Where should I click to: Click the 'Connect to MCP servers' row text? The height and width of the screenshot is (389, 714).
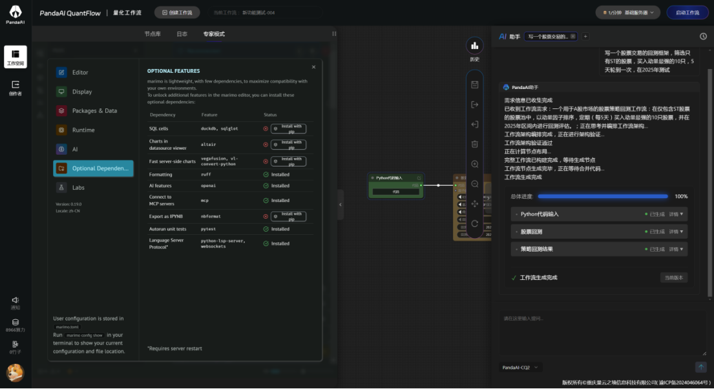tap(162, 201)
